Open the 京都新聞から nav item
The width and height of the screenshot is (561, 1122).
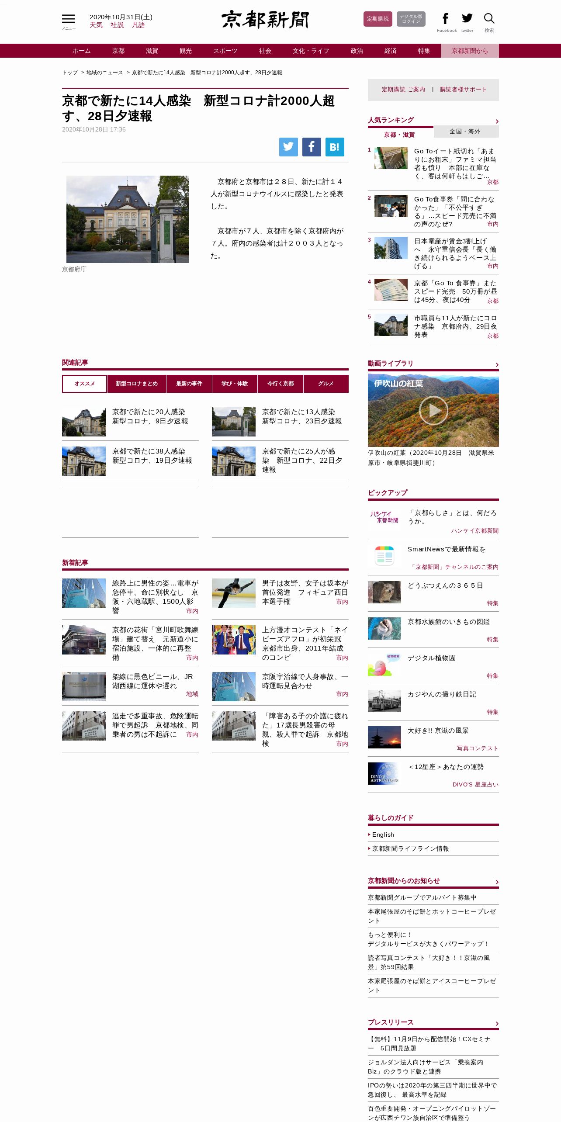[470, 51]
